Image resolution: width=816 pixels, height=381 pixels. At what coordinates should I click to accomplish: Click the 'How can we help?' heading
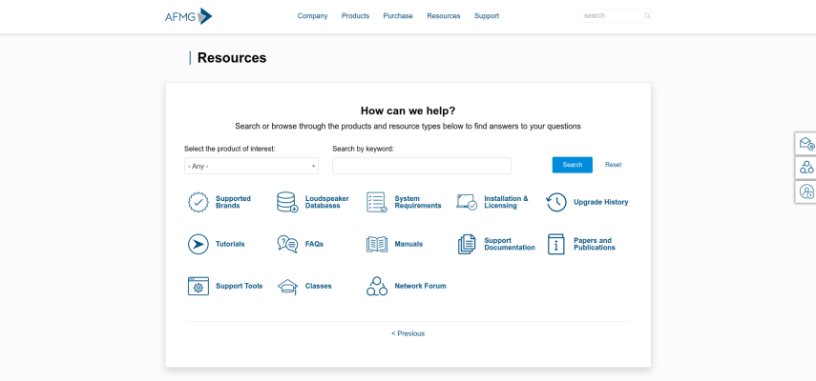408,110
